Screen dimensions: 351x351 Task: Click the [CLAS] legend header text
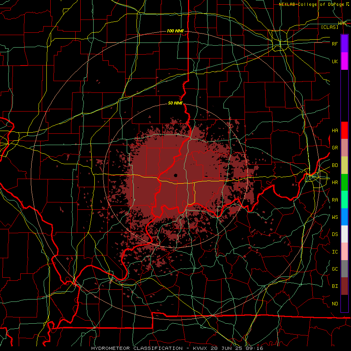(x=330, y=27)
